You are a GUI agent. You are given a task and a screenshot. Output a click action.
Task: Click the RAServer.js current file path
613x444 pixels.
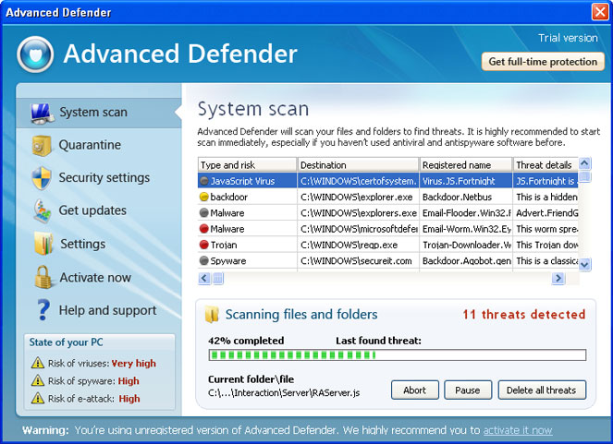coord(284,393)
